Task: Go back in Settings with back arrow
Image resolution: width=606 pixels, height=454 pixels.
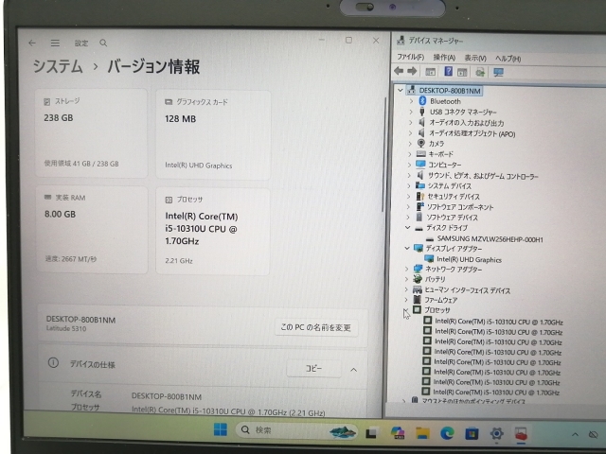Action: (32, 43)
